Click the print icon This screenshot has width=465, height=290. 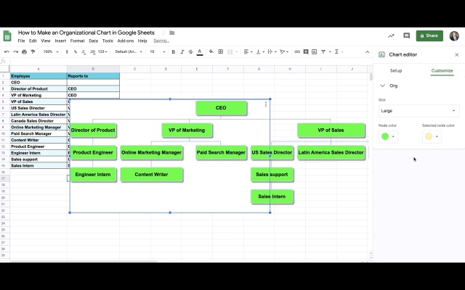pos(24,51)
